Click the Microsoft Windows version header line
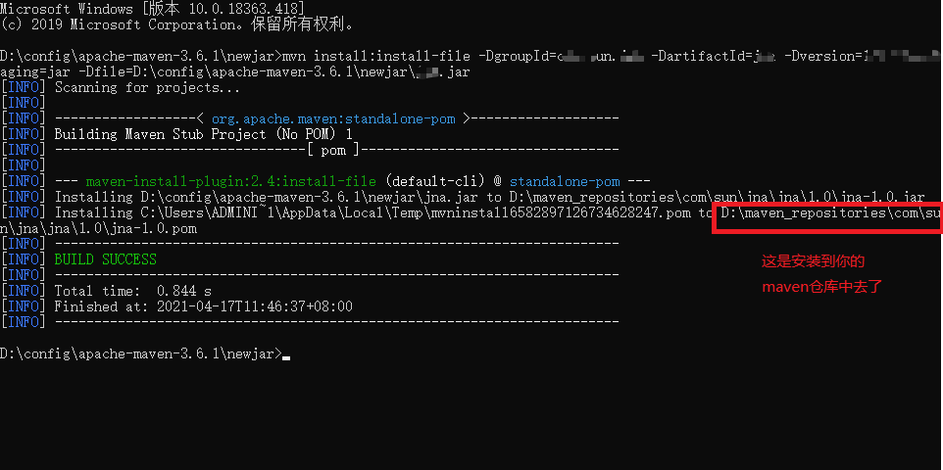Viewport: 943px width, 470px height. tap(152, 9)
